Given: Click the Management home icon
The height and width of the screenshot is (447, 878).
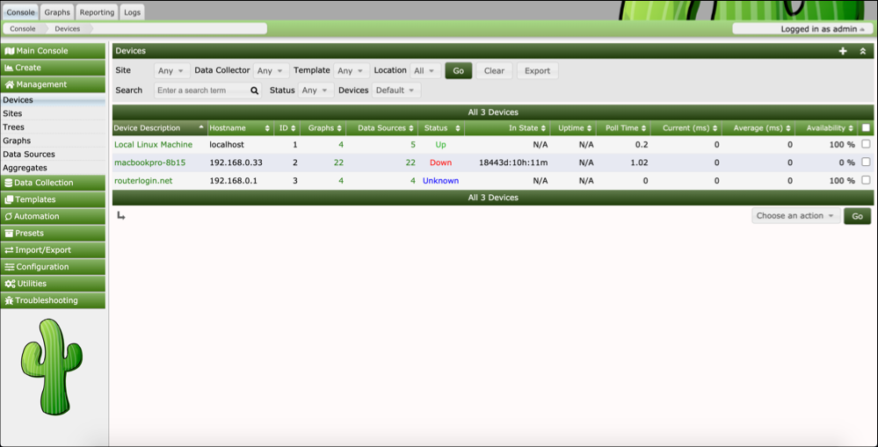Looking at the screenshot, I should point(9,84).
